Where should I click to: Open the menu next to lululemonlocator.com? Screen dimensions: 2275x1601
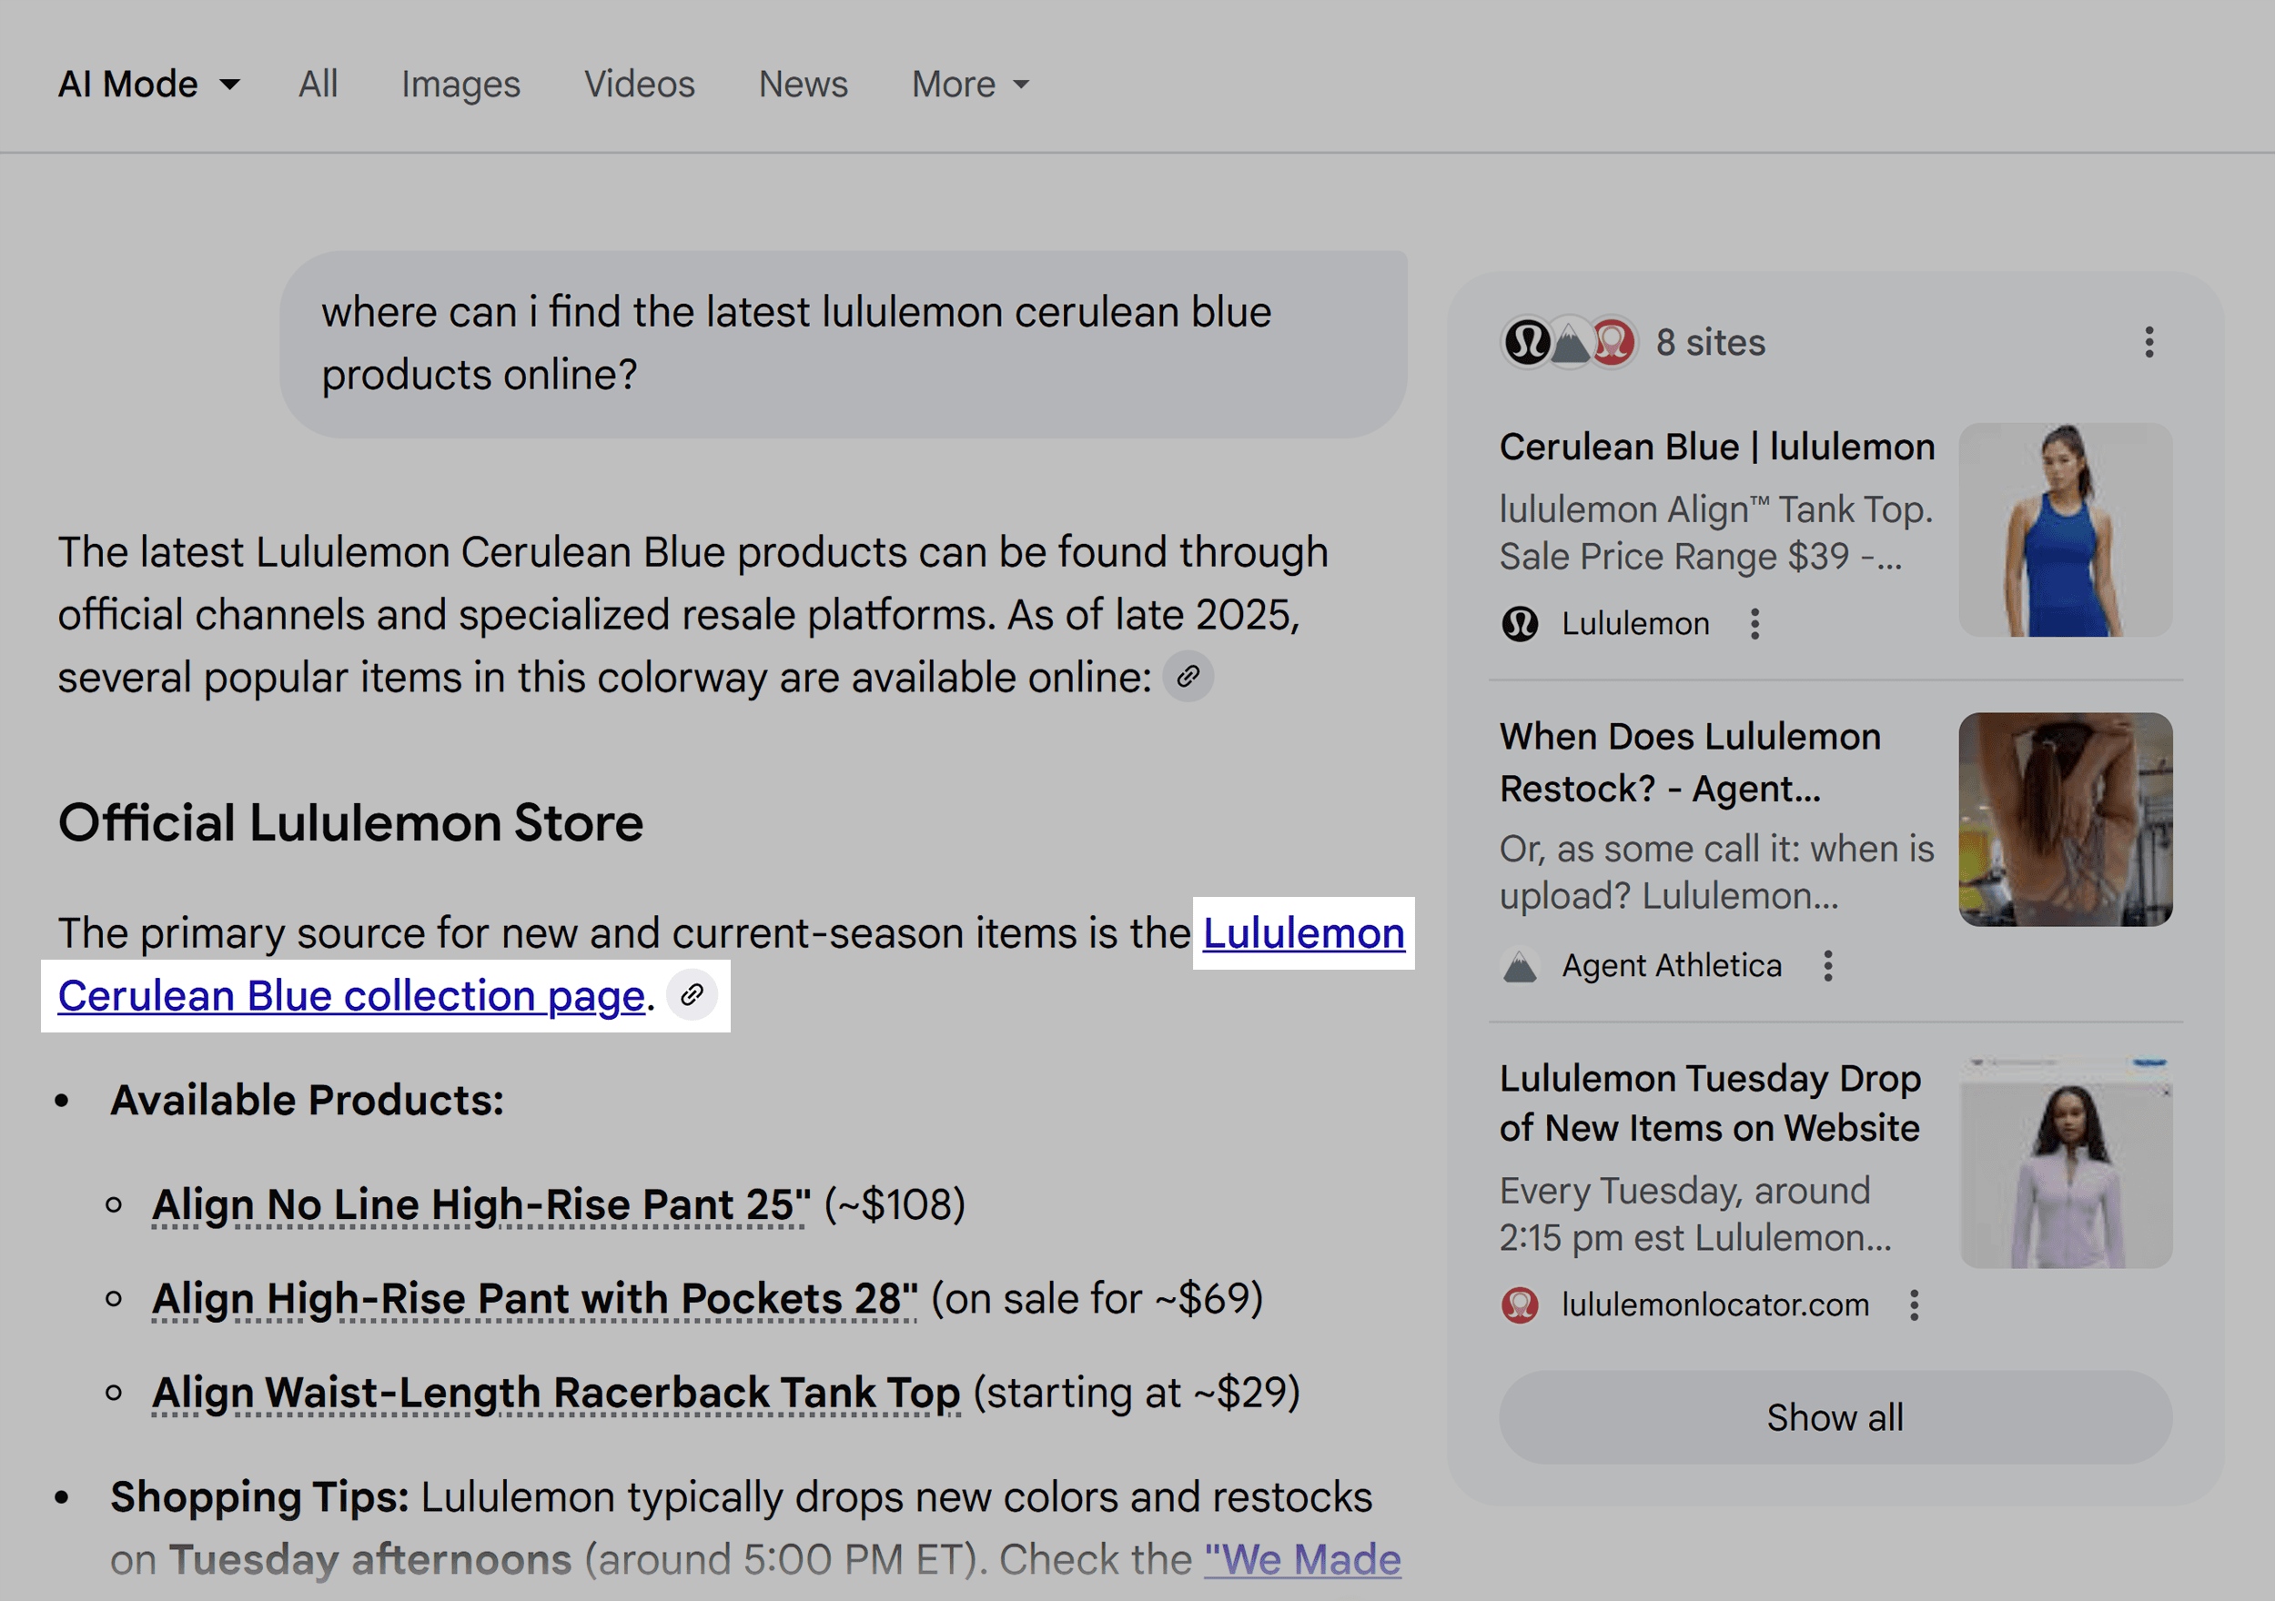tap(1915, 1305)
